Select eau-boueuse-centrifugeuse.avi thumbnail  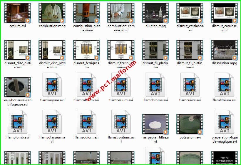point(17,87)
